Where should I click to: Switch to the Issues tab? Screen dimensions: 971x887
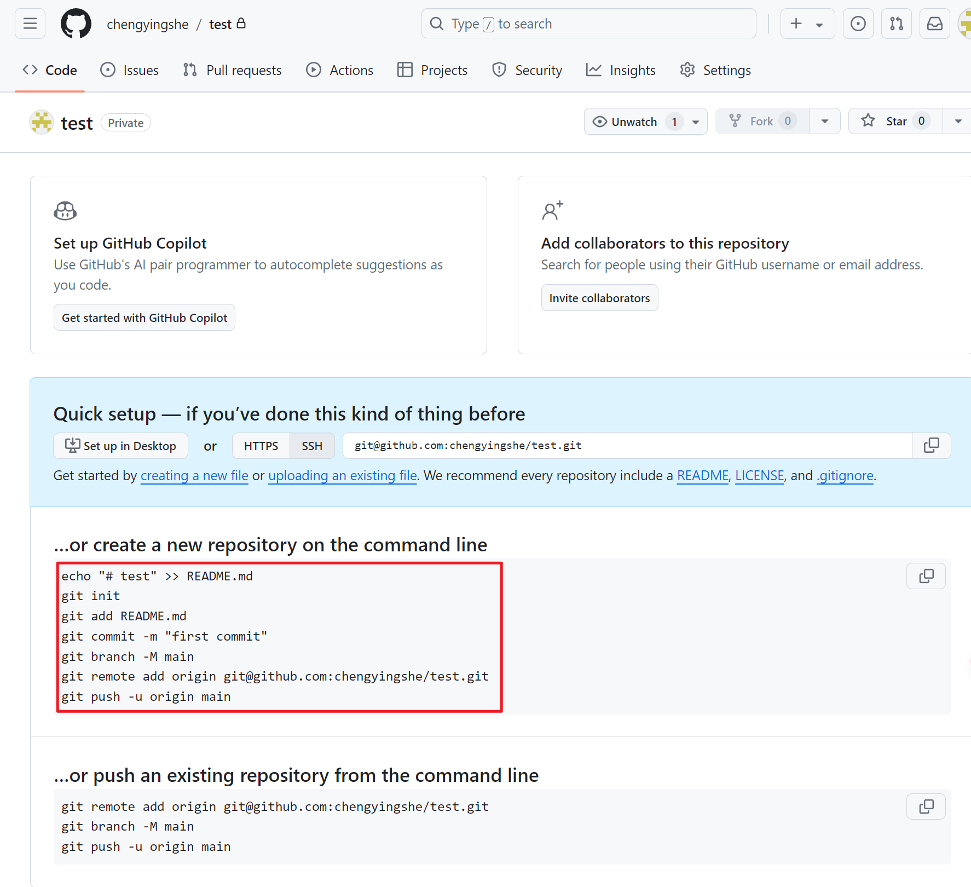point(130,70)
